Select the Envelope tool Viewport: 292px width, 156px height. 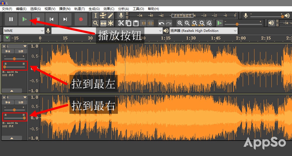[x=103, y=15]
